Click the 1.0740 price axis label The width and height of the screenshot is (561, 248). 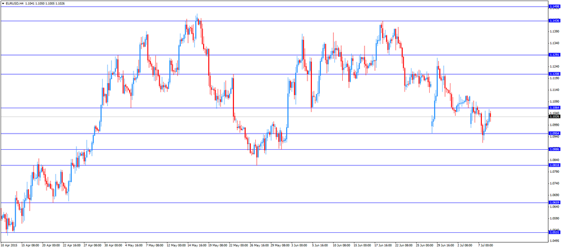pos(555,183)
